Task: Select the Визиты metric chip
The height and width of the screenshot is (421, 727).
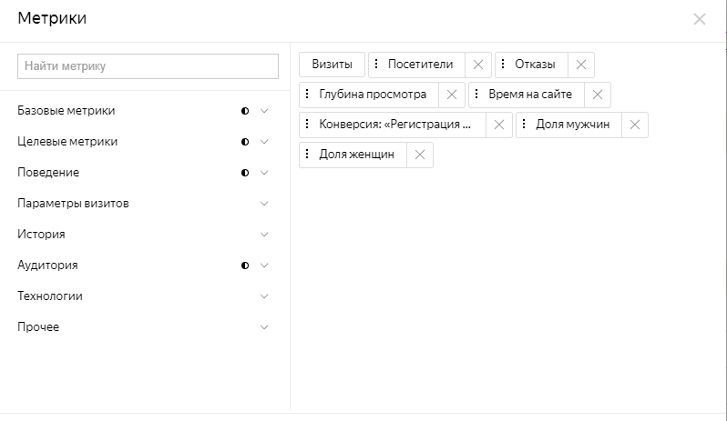Action: (x=332, y=65)
